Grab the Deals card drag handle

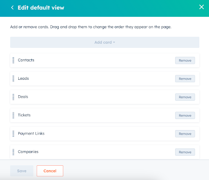pyautogui.click(x=13, y=97)
